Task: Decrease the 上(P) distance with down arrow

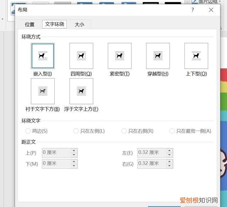Action: click(74, 155)
